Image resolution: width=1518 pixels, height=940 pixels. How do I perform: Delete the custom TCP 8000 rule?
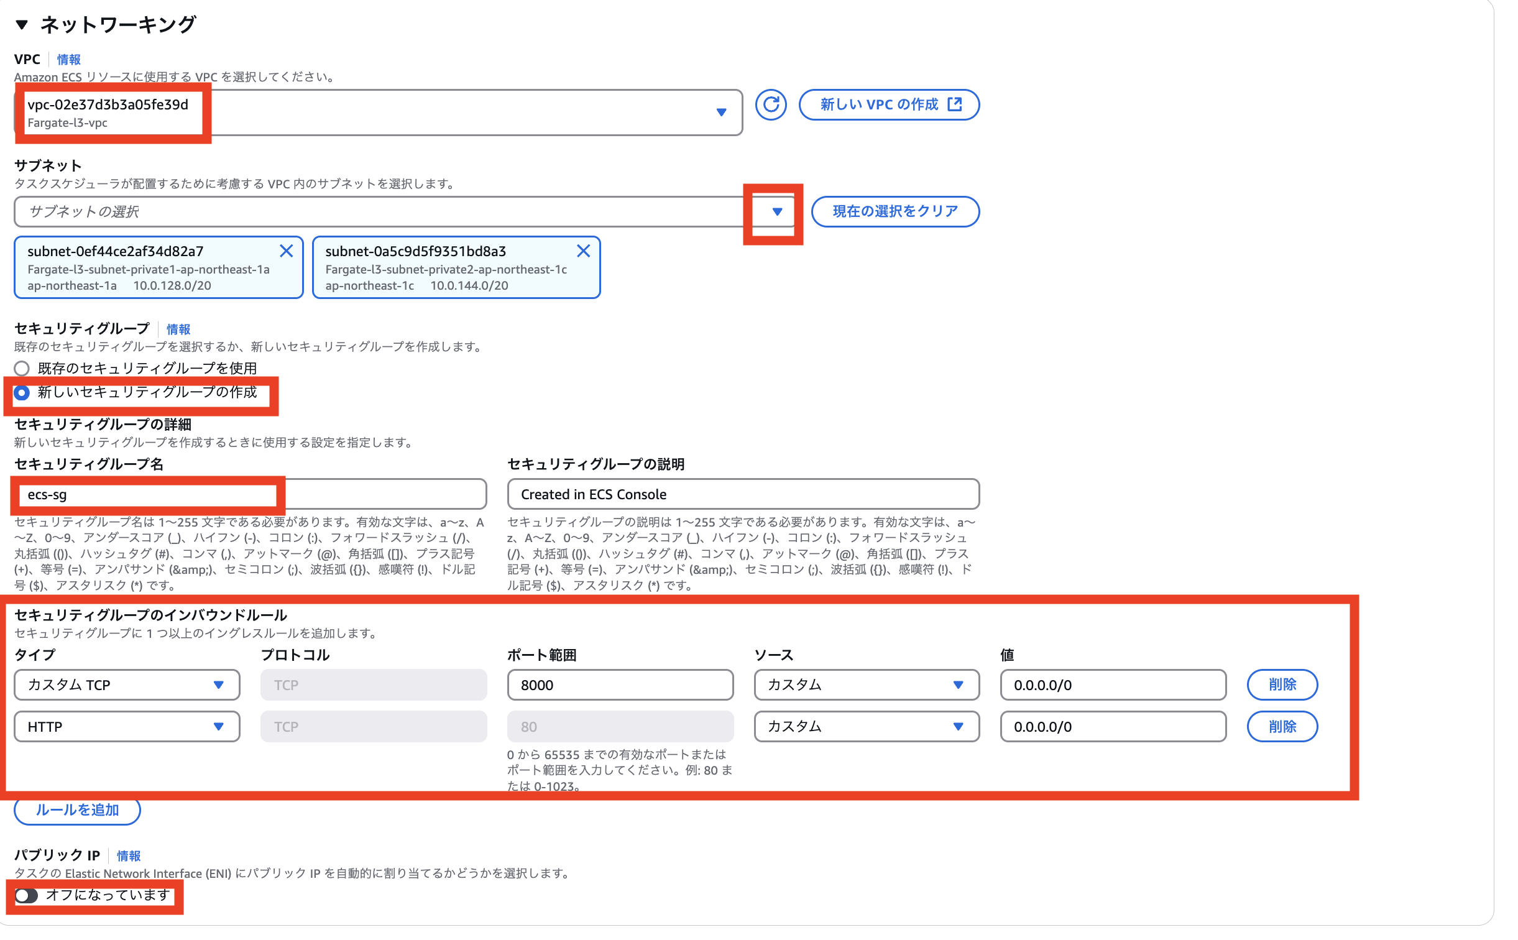[1282, 684]
